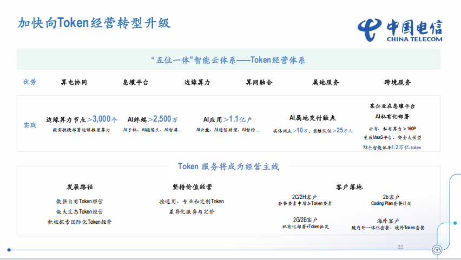
Task: Click the Token 服务将成为经营主线 subtitle
Action: (x=228, y=166)
